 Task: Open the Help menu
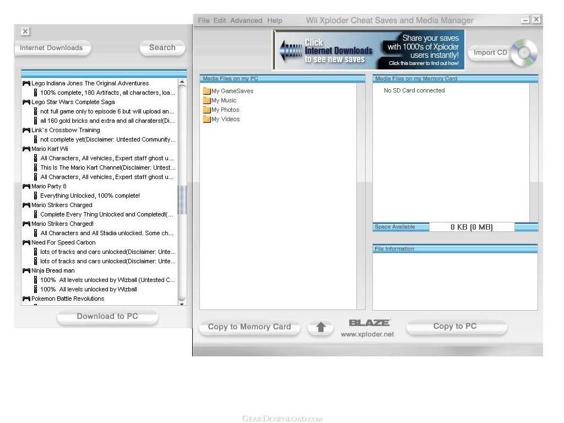[x=274, y=20]
